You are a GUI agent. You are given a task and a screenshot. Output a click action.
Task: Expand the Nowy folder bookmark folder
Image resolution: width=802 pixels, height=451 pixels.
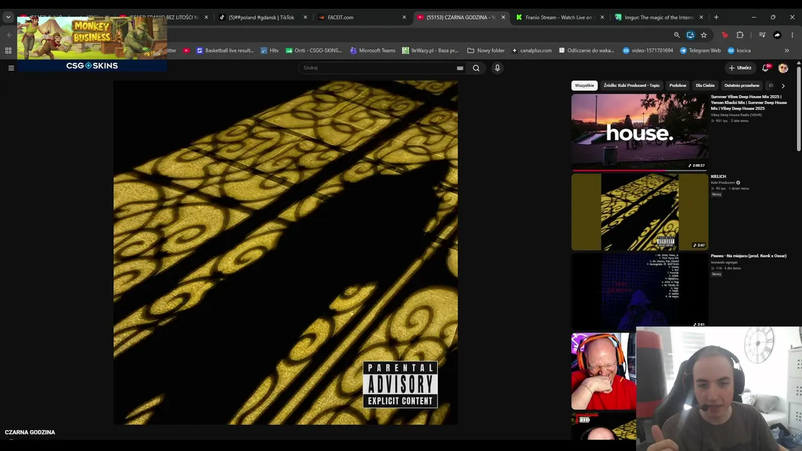pyautogui.click(x=486, y=51)
